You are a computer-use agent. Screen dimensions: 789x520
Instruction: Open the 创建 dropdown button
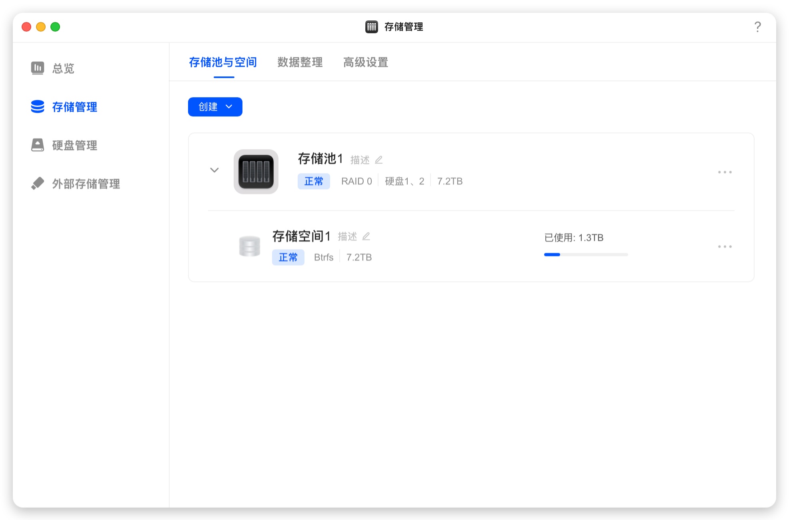click(215, 107)
